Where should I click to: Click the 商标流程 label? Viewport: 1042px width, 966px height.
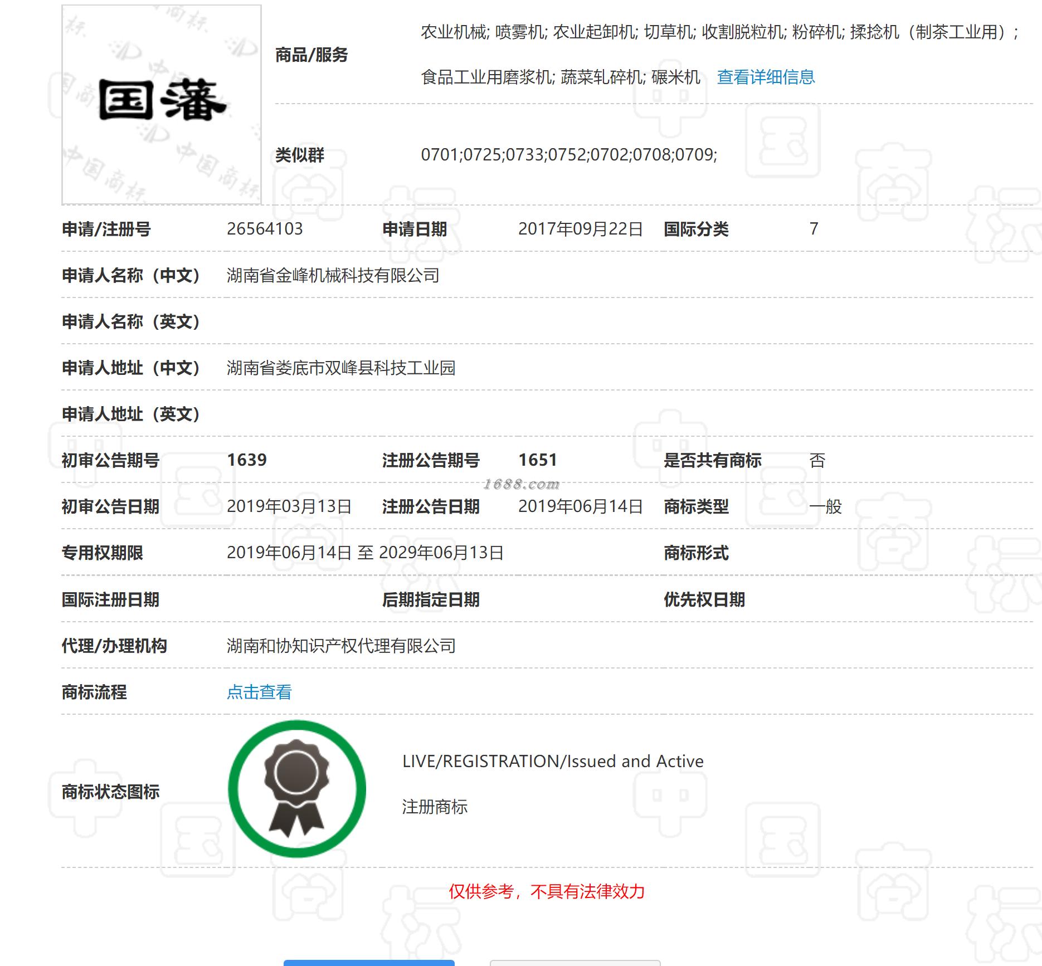(x=94, y=692)
